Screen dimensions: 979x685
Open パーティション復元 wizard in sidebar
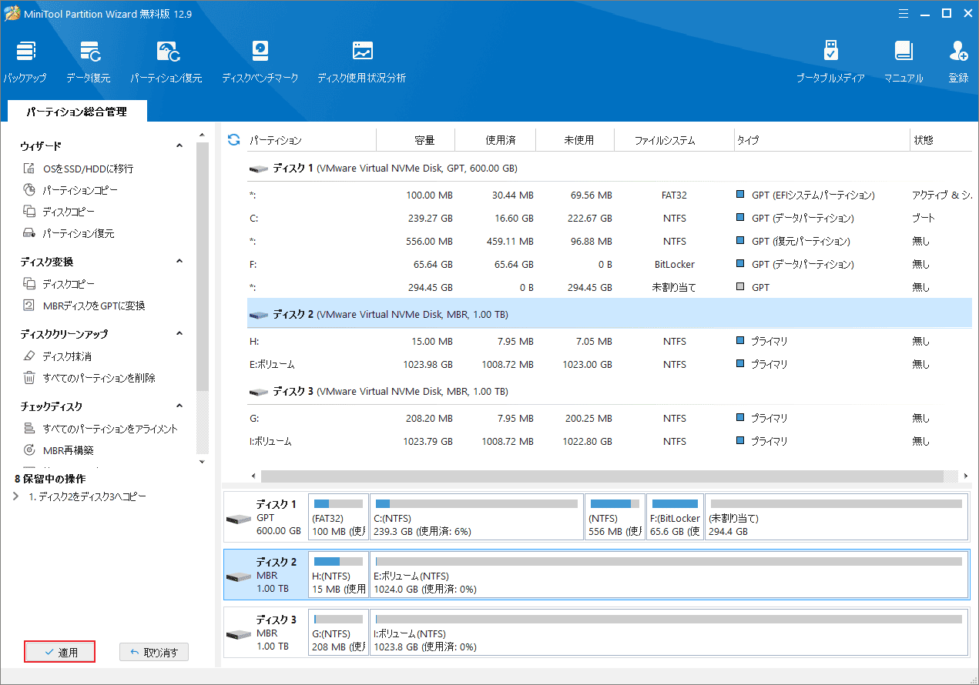pyautogui.click(x=68, y=233)
